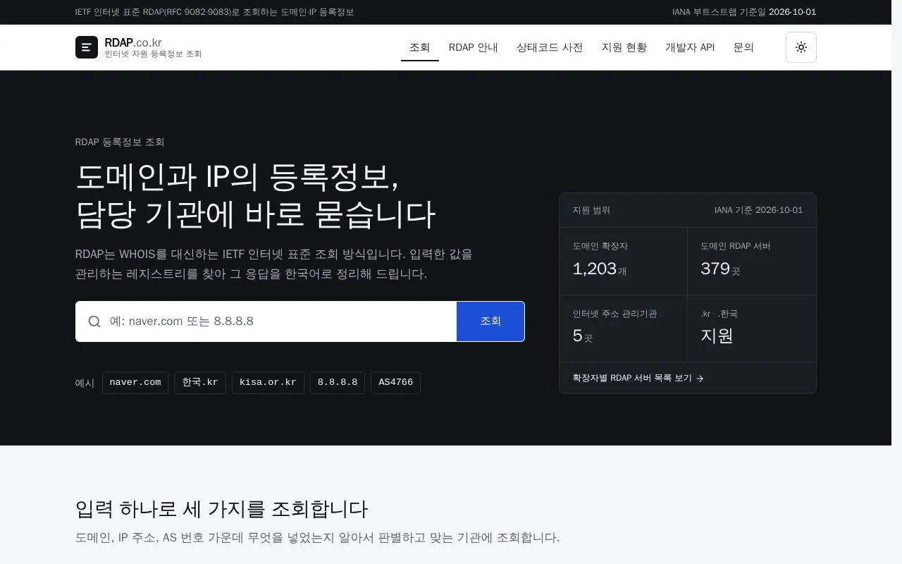Click the 지원 범위 card header label
The image size is (902, 564).
[x=591, y=210]
